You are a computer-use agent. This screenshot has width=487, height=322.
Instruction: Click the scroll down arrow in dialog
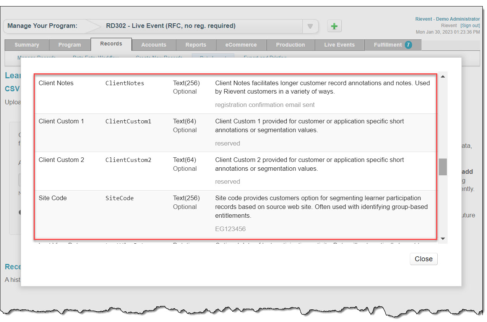[443, 239]
